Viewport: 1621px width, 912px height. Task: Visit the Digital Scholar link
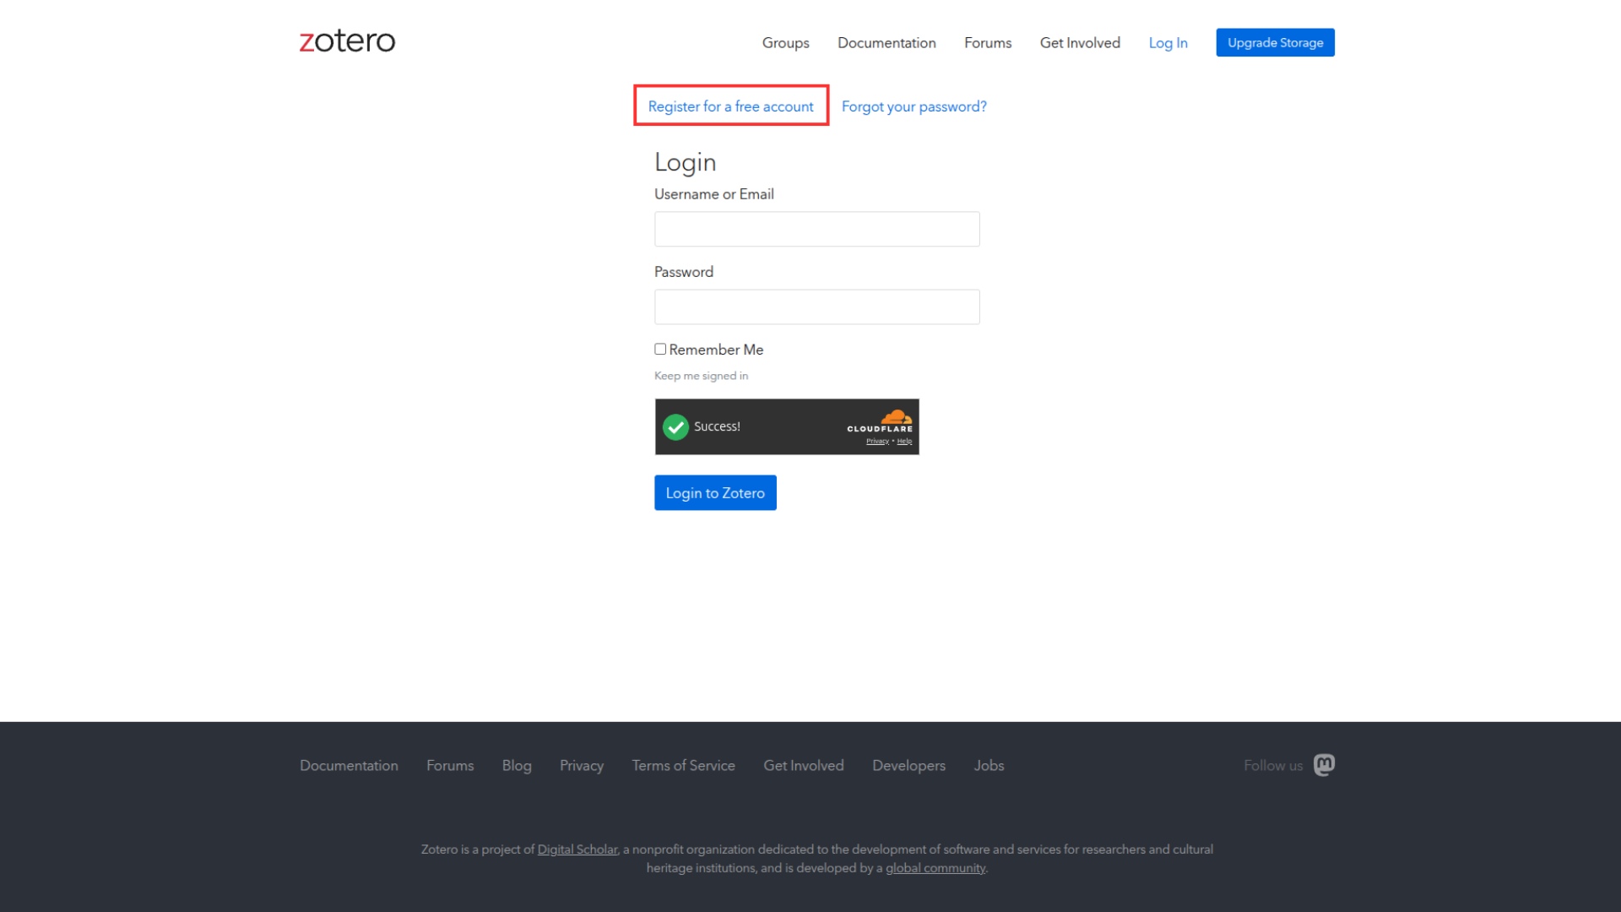[x=577, y=850]
